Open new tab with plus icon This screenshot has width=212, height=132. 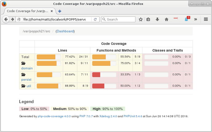point(60,11)
